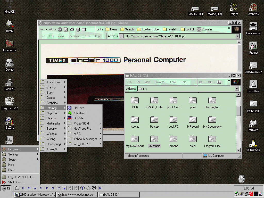
Task: Expand the Back dropdown in MALICE (C:) window
Action: tap(205, 82)
